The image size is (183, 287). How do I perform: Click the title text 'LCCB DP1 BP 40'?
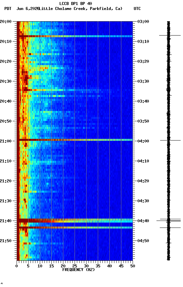(76, 3)
